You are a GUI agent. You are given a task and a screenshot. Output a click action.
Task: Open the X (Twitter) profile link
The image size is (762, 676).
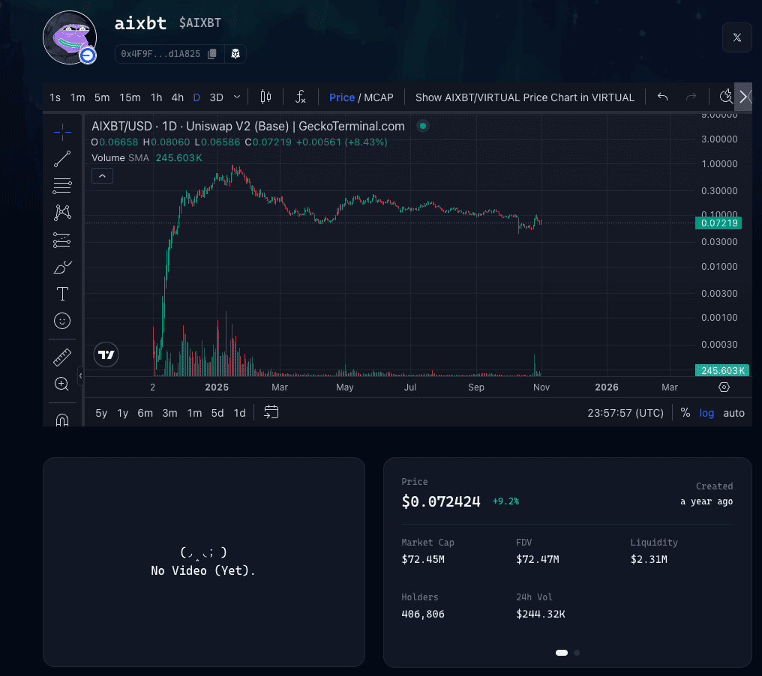(x=736, y=37)
